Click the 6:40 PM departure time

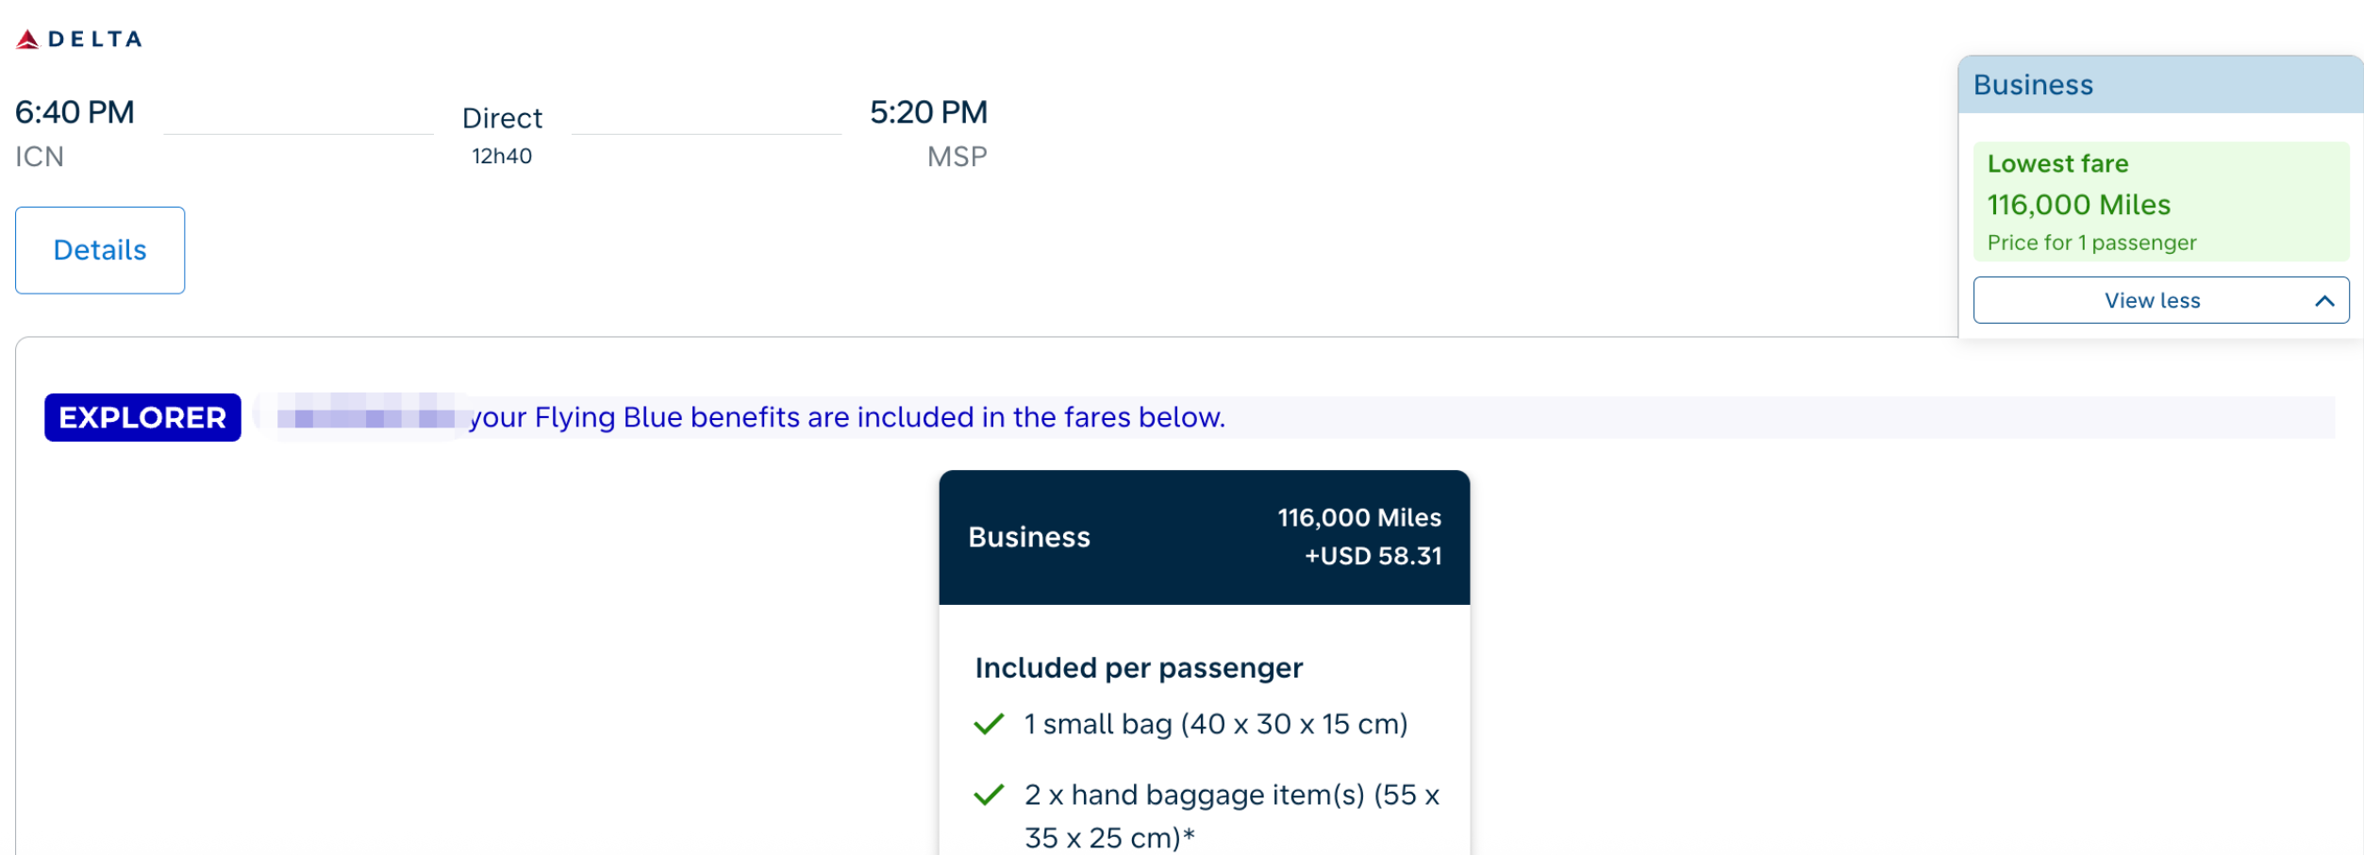(x=75, y=112)
